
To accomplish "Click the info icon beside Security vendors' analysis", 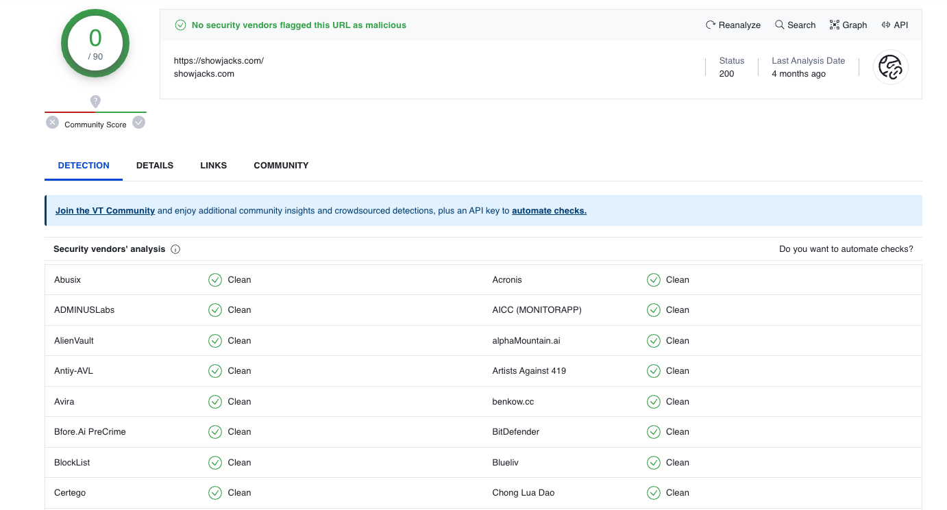I will coord(175,249).
